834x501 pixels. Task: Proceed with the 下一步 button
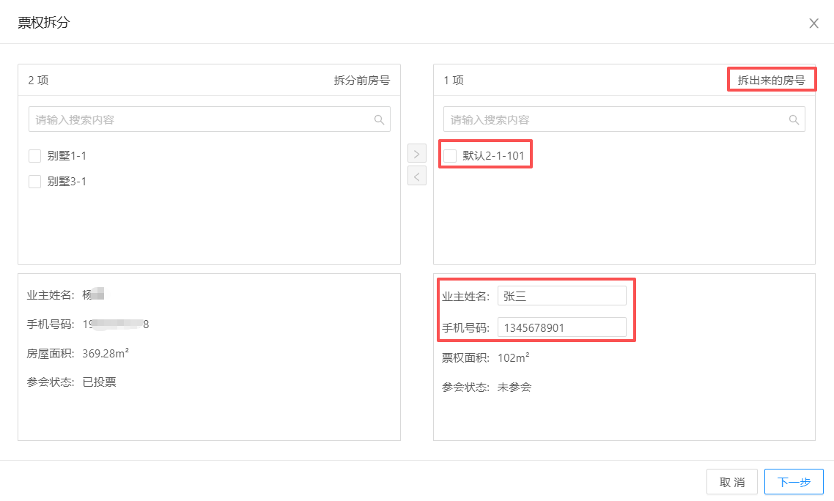[794, 482]
